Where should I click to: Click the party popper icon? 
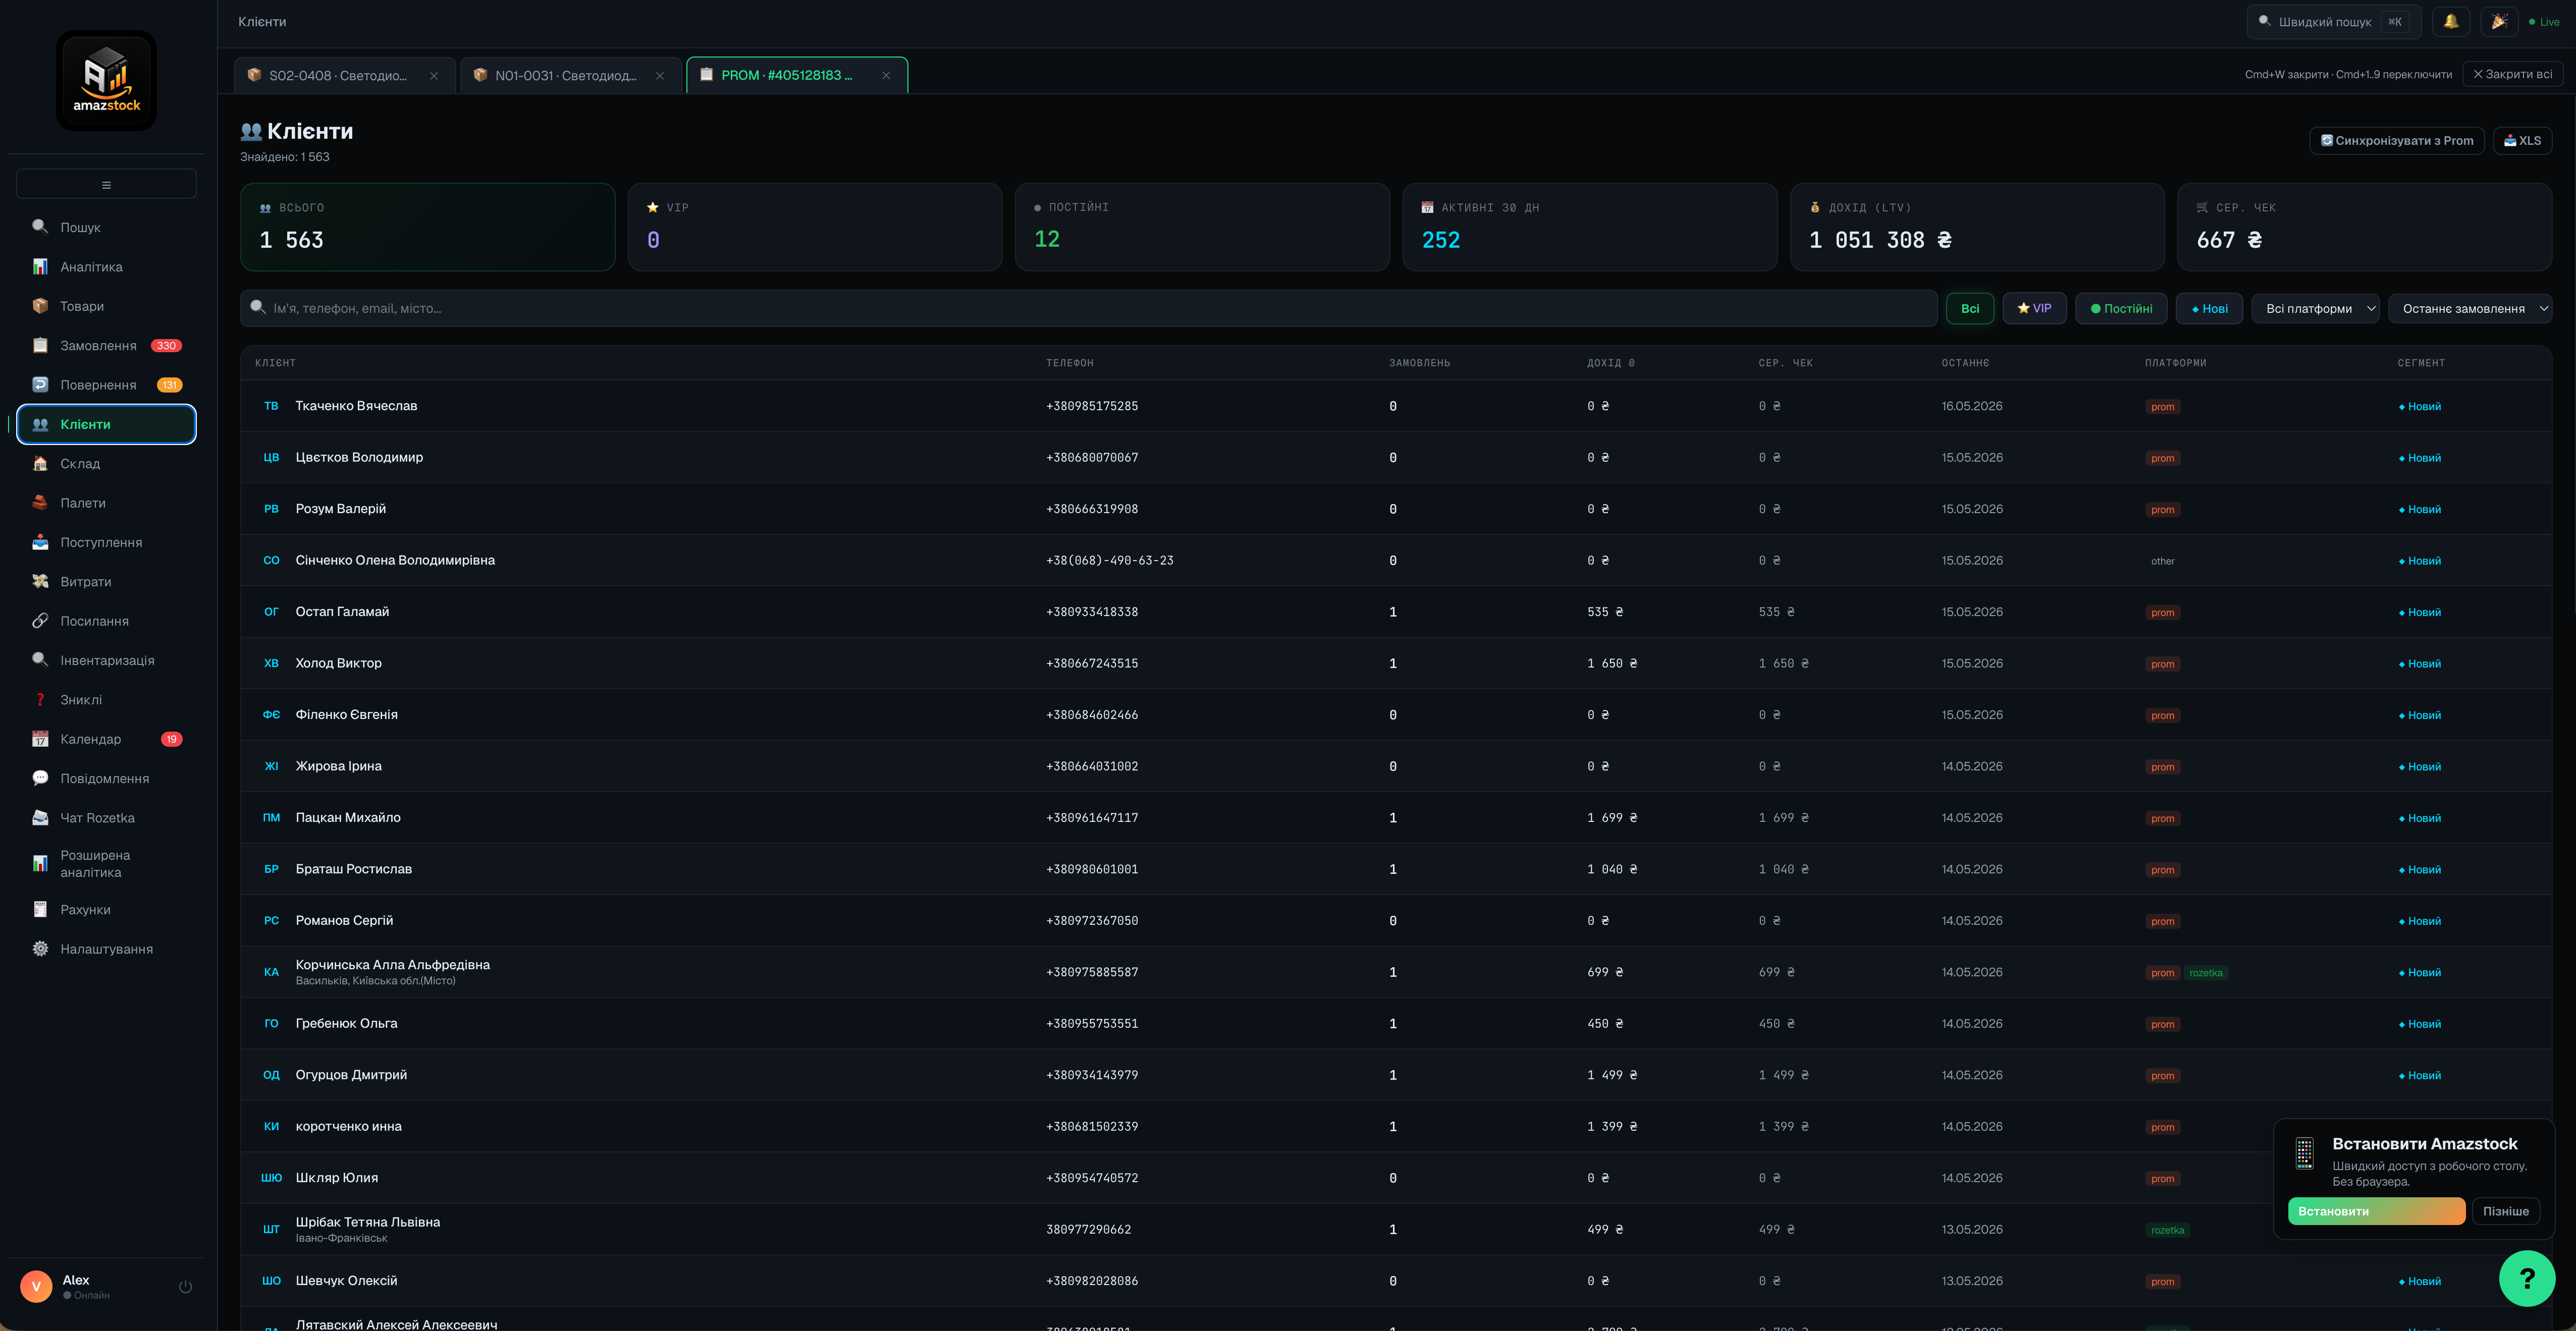coord(2499,21)
